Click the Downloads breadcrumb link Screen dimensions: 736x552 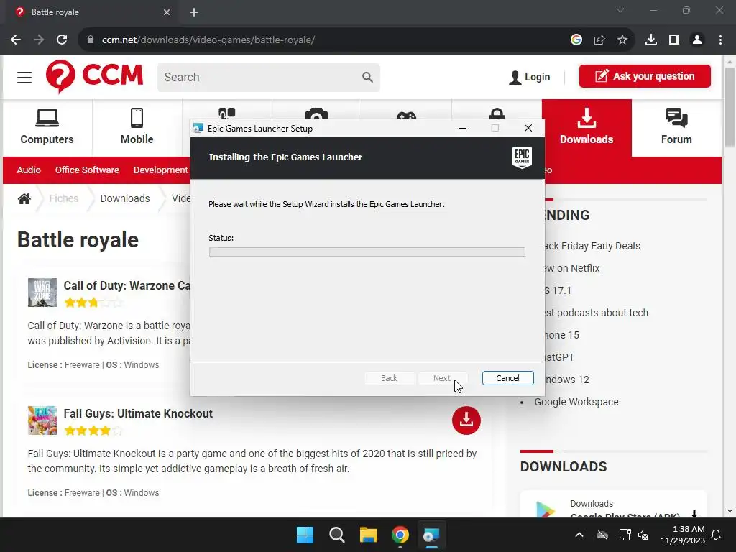pyautogui.click(x=125, y=198)
